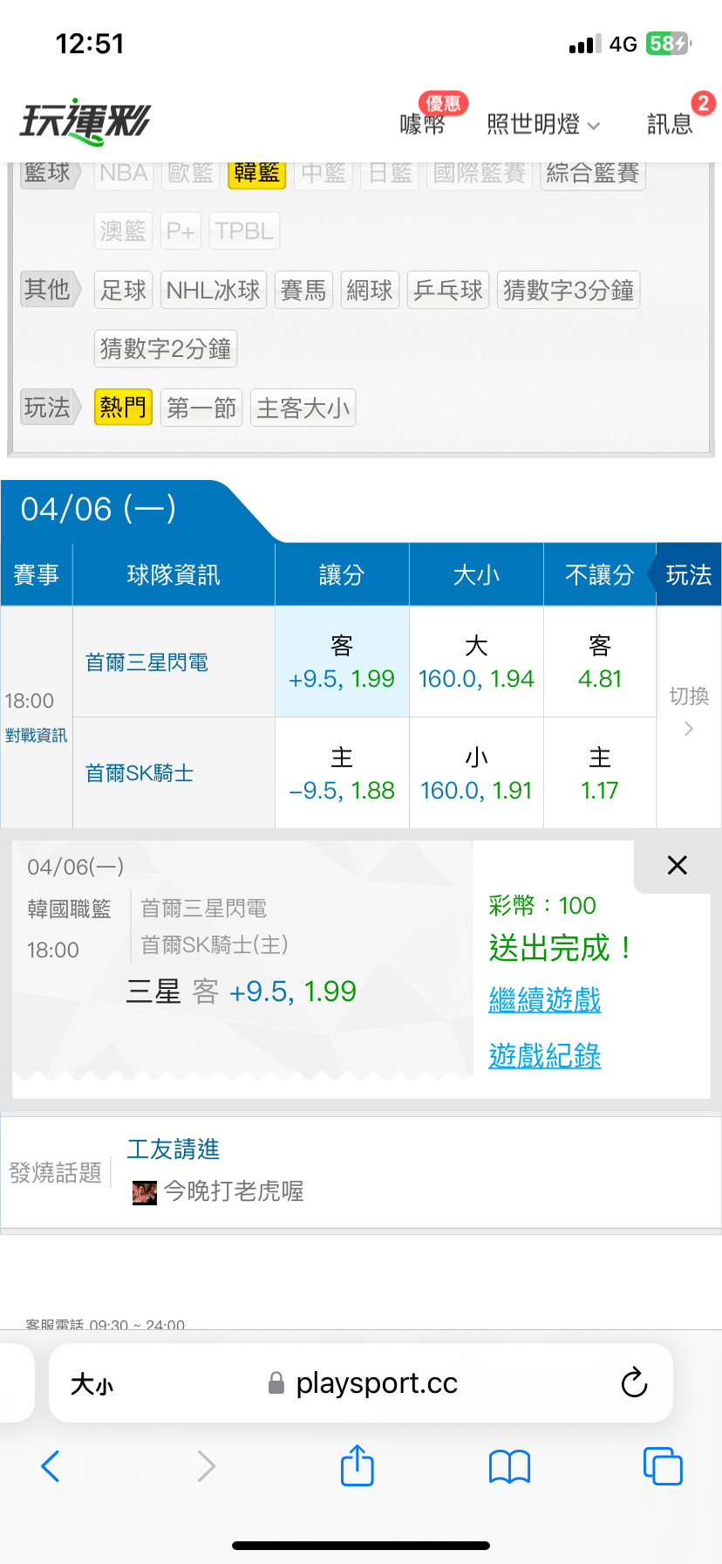Screen dimensions: 722x1564
Task: Select the 歐籃 league tab
Action: (x=191, y=173)
